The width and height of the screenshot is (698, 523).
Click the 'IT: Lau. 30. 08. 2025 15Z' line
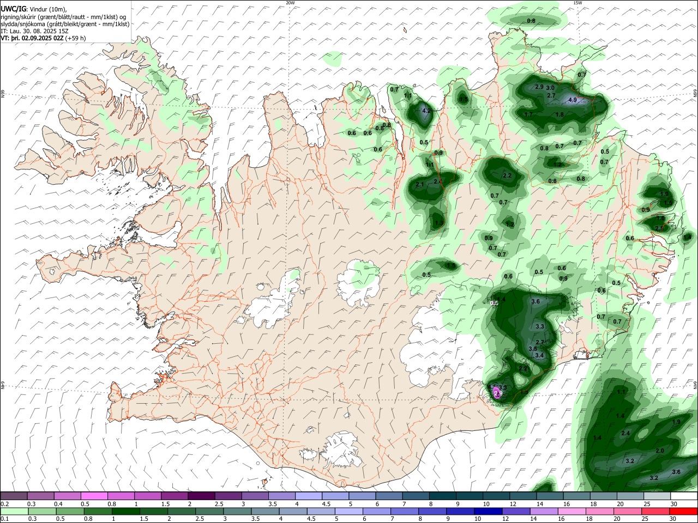point(34,32)
